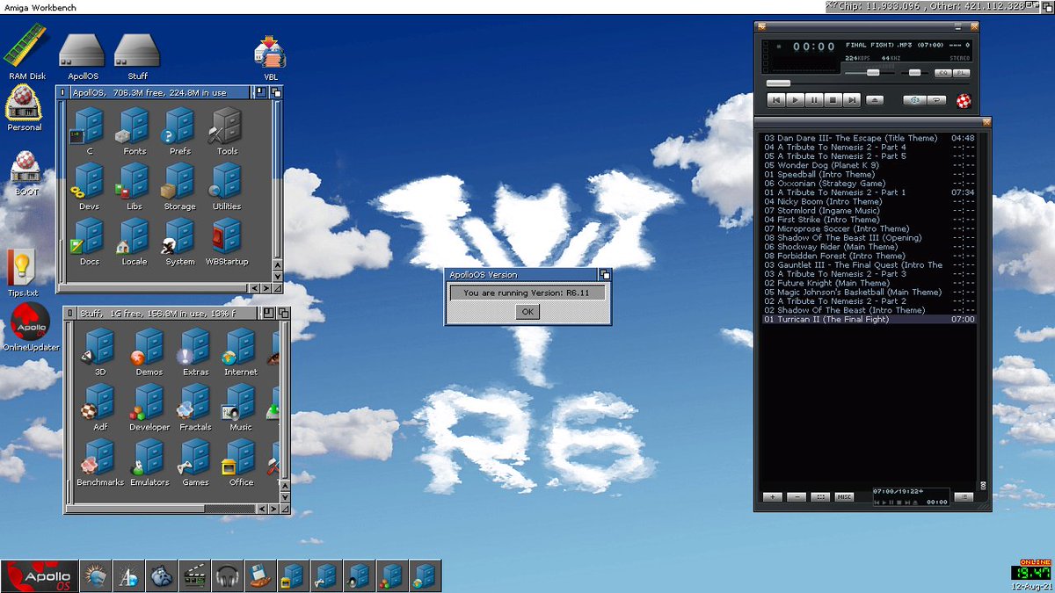Skip to next track in media player
This screenshot has width=1055, height=593.
(x=852, y=100)
